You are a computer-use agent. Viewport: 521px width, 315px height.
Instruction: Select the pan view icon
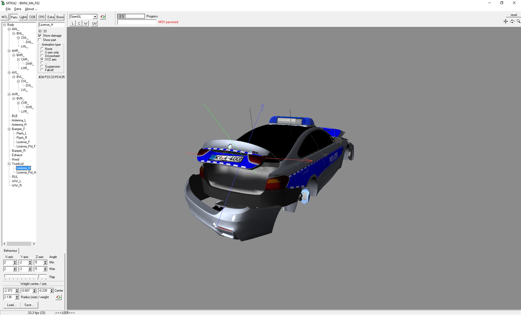(506, 21)
